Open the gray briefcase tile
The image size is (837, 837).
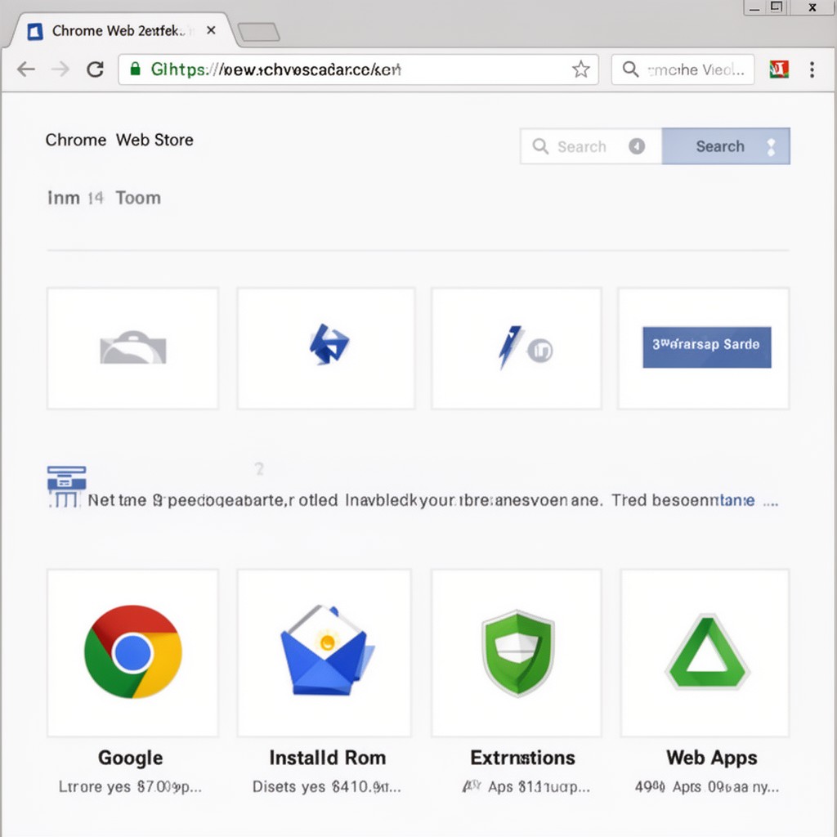coord(133,348)
